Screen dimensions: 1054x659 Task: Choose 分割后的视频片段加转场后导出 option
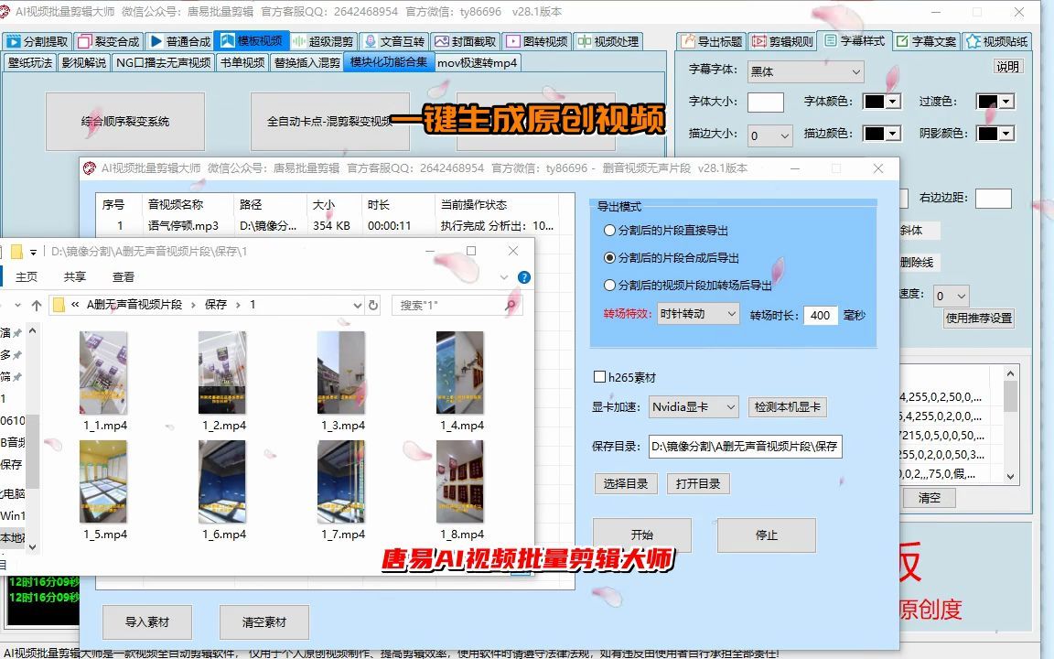tap(608, 286)
